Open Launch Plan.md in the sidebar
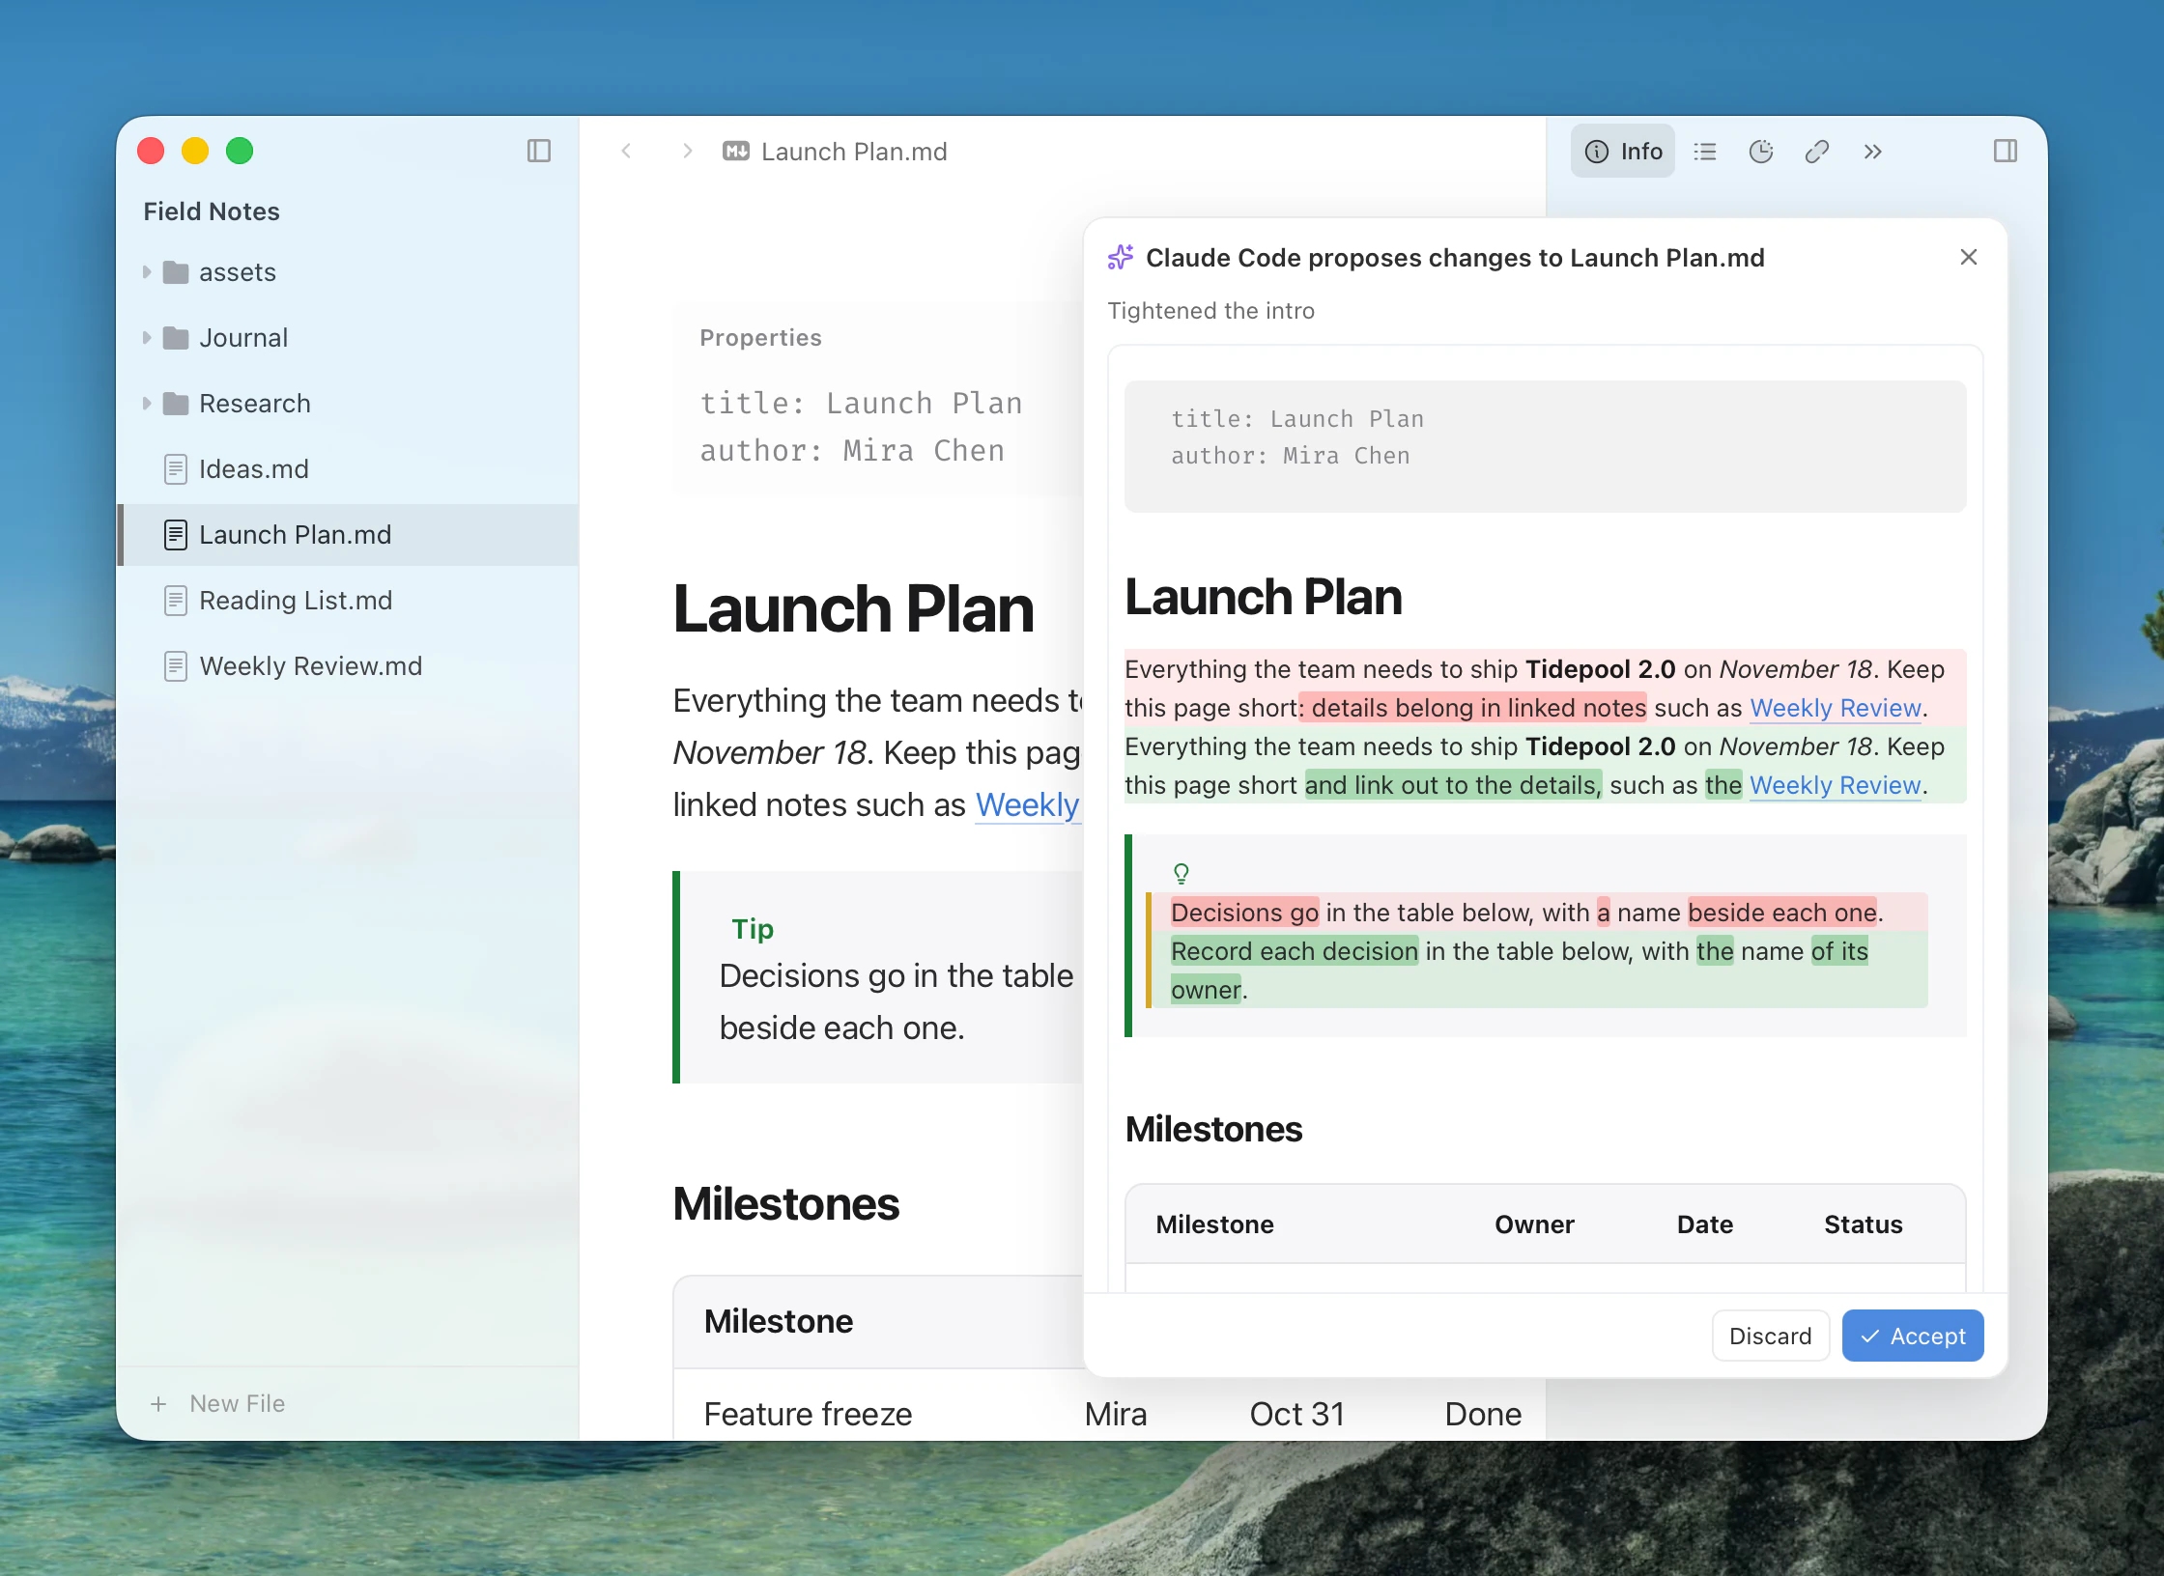 pyautogui.click(x=348, y=535)
